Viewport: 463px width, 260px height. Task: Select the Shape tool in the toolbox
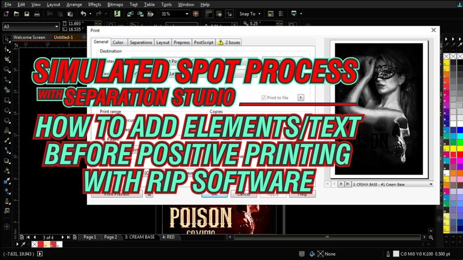tap(7, 49)
